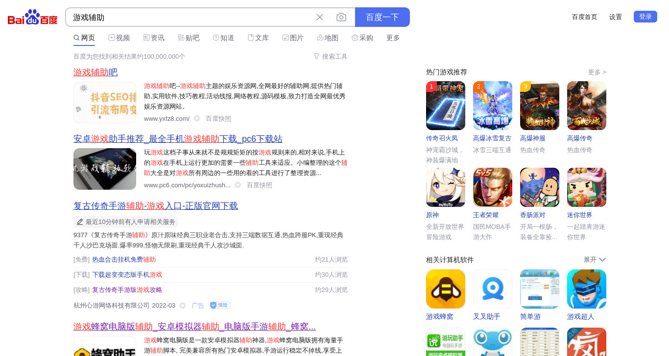Open camera image search icon

coord(341,17)
